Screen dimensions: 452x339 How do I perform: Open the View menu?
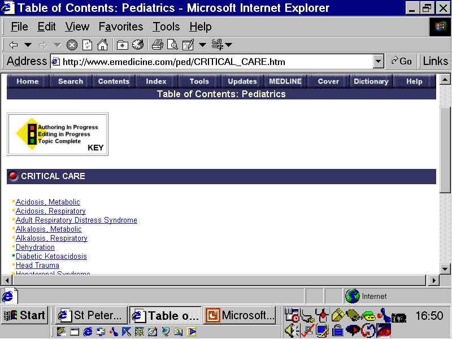coord(77,27)
